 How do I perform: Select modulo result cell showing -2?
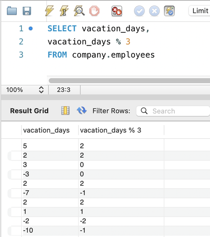pos(121,221)
